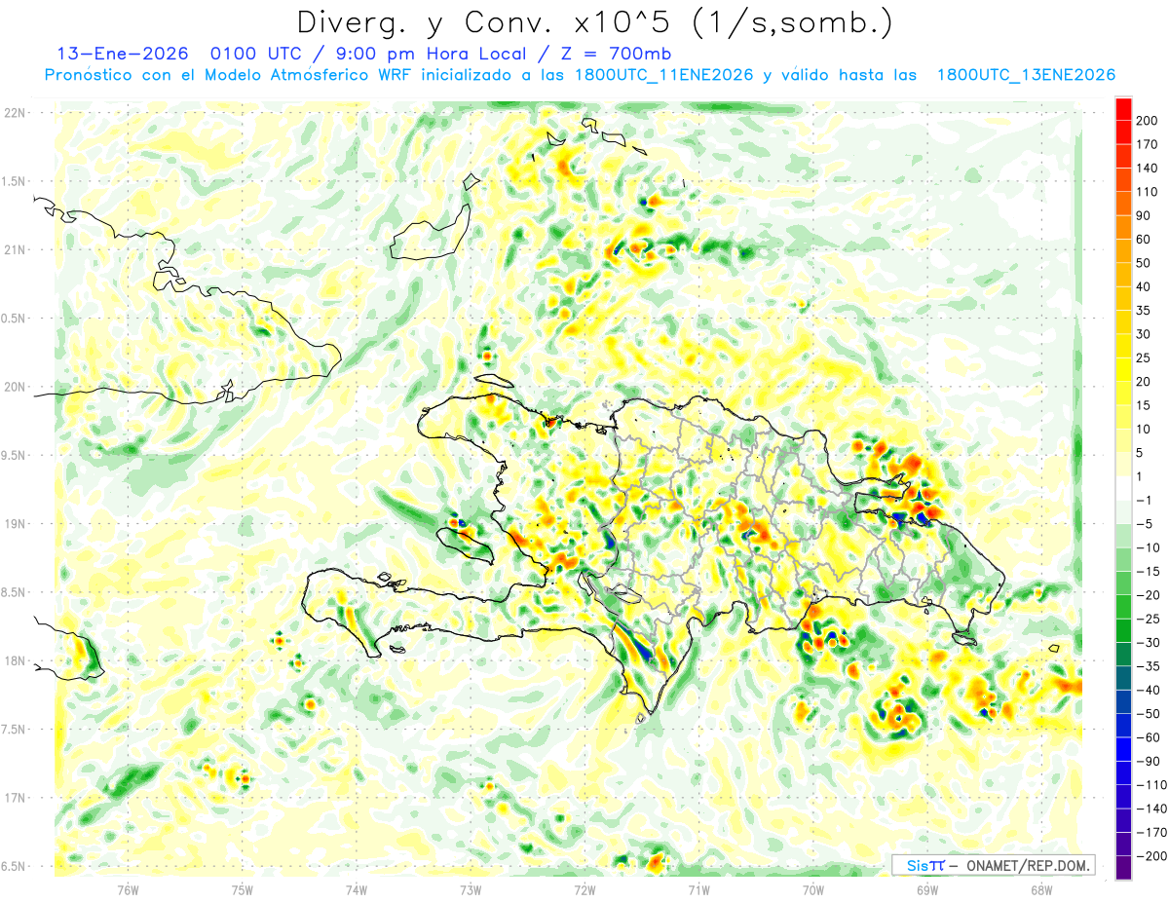The image size is (1169, 903).
Task: Click the '8.5N' latitude tick label
Action: [14, 592]
